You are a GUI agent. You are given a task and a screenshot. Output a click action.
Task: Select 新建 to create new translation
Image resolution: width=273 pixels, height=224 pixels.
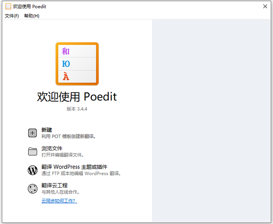(x=46, y=130)
